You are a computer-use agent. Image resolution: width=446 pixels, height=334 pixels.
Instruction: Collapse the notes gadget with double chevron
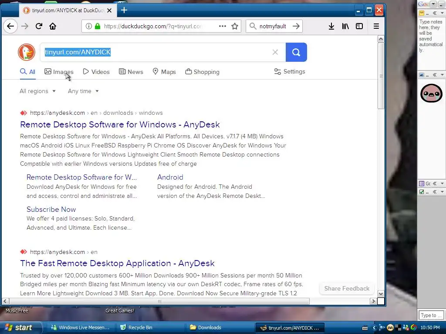pyautogui.click(x=434, y=13)
